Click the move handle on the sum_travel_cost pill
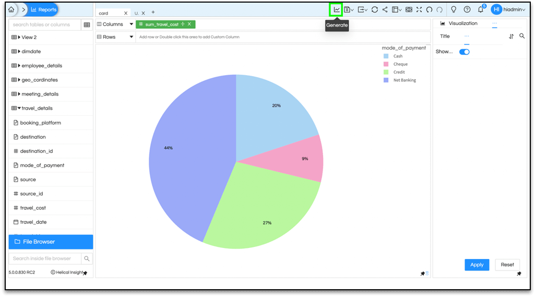Image resolution: width=536 pixels, height=296 pixels. click(x=183, y=24)
